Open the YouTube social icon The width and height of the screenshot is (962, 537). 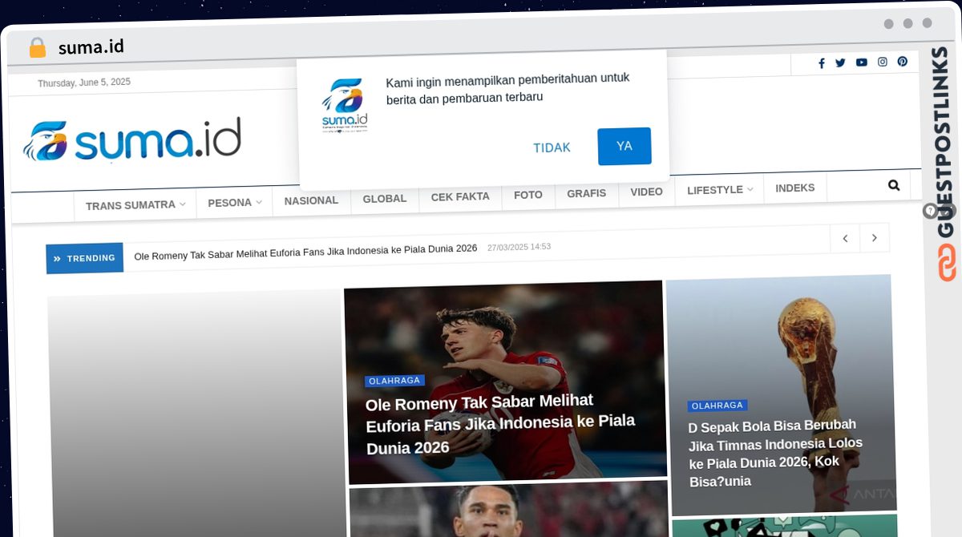[861, 63]
